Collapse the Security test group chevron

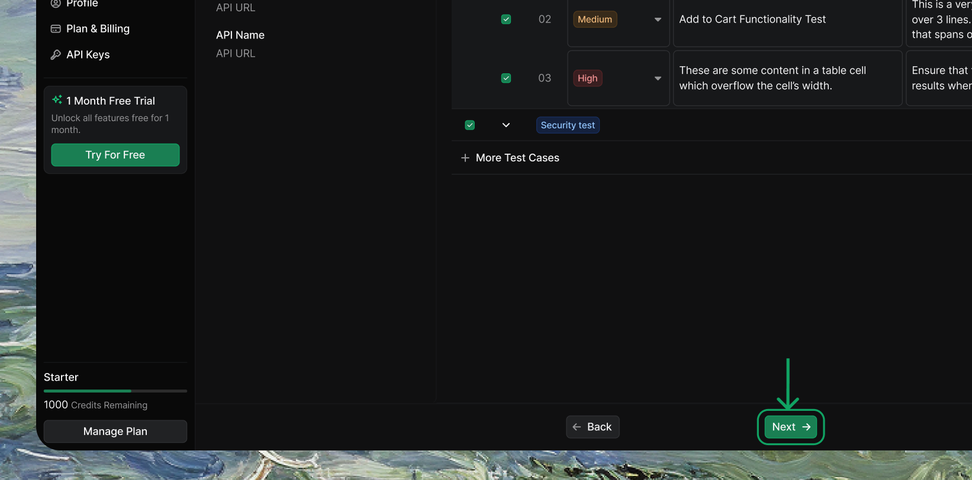click(506, 125)
